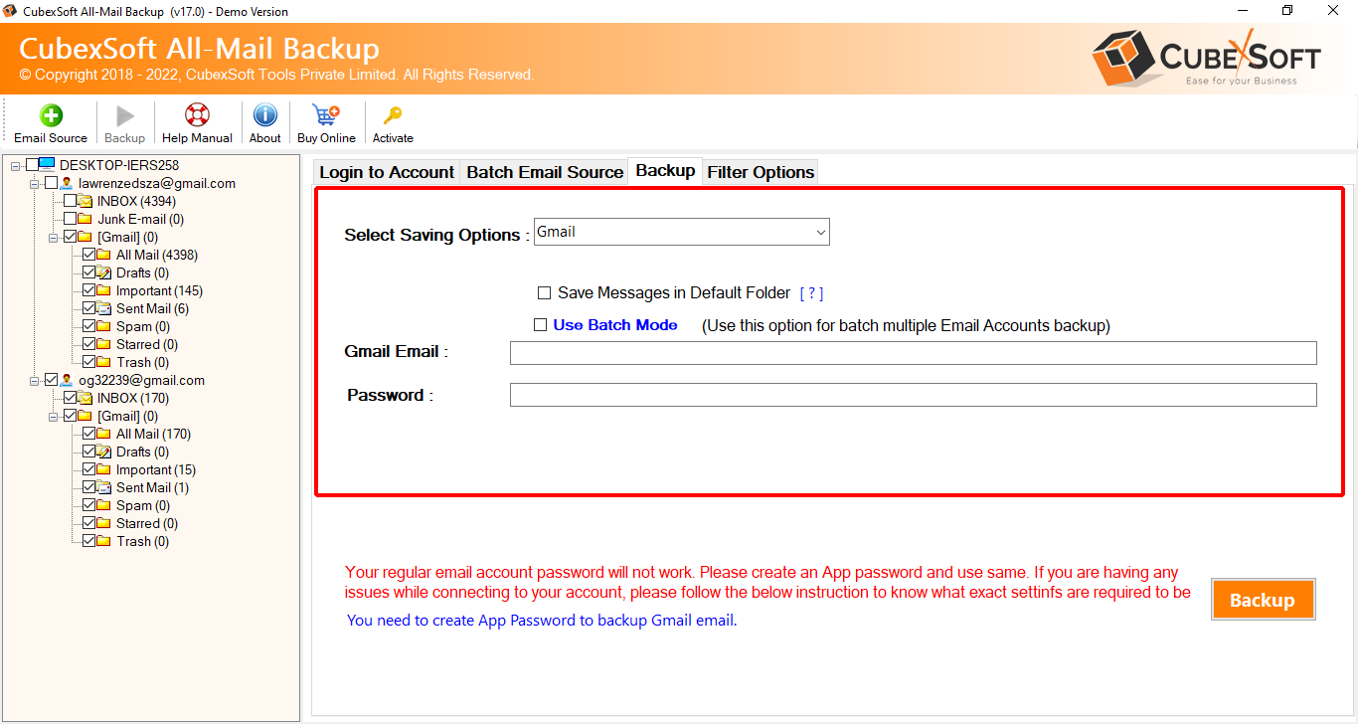1358x724 pixels.
Task: Check the lawrenzedsza@gmail.com account checkbox
Action: tap(52, 183)
